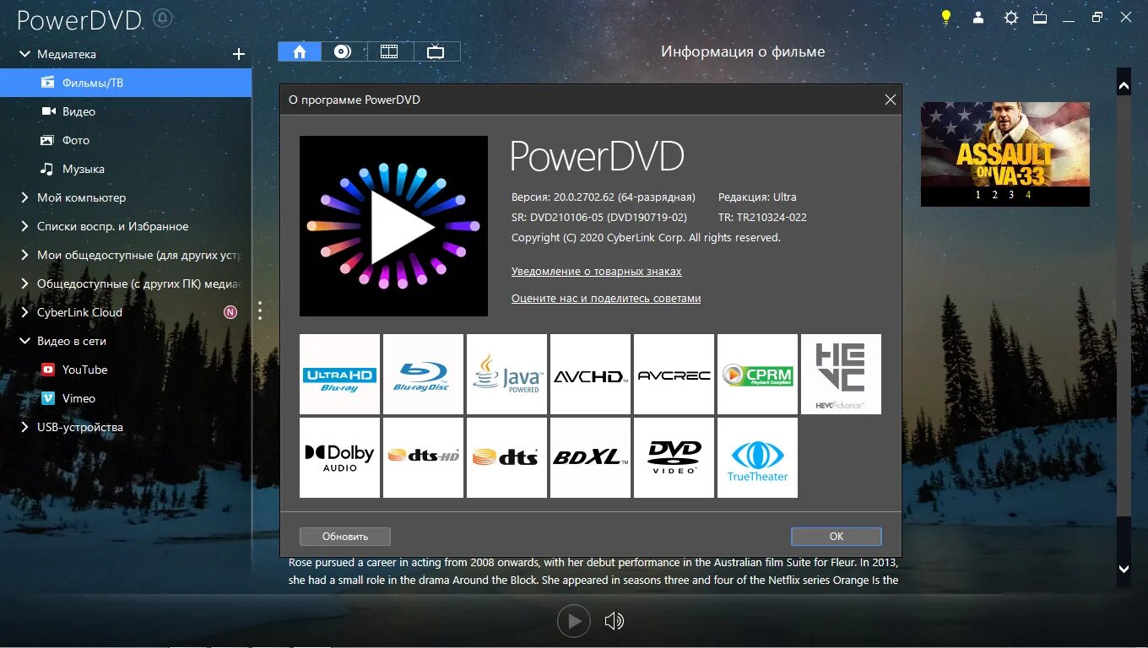The image size is (1148, 648).
Task: Collapse Видео в сети section
Action: 24,341
